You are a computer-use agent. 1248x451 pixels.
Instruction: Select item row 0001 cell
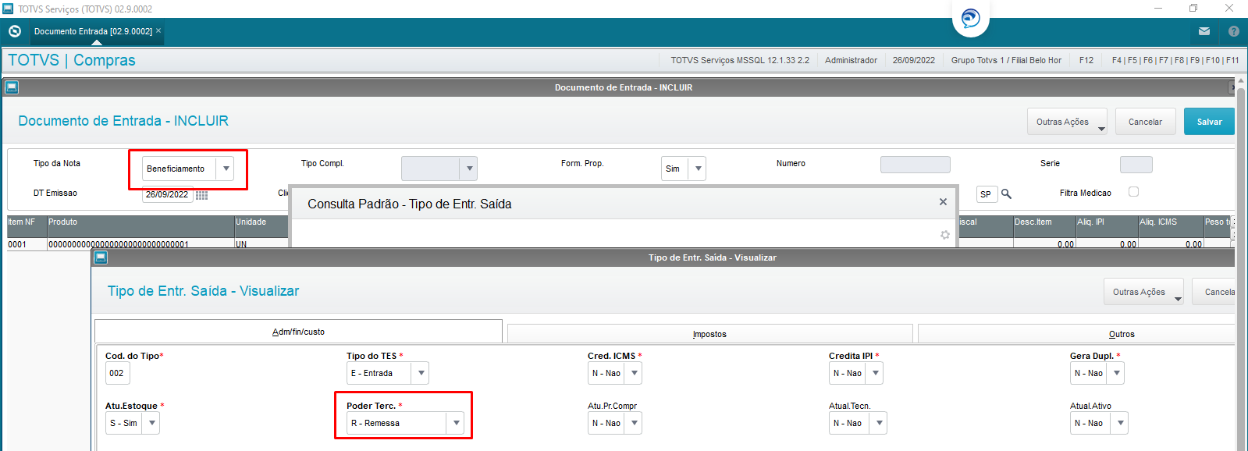[x=27, y=244]
